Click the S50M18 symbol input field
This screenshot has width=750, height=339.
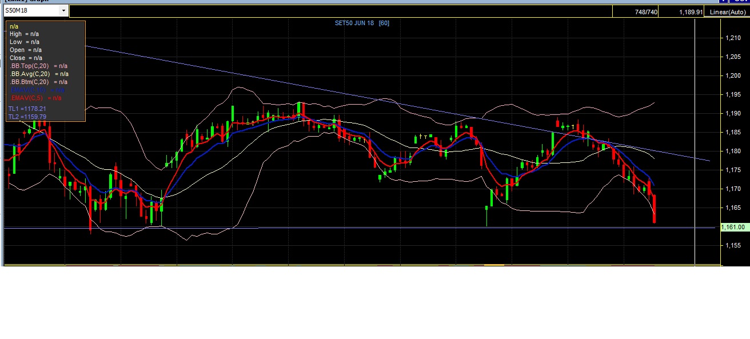(31, 11)
